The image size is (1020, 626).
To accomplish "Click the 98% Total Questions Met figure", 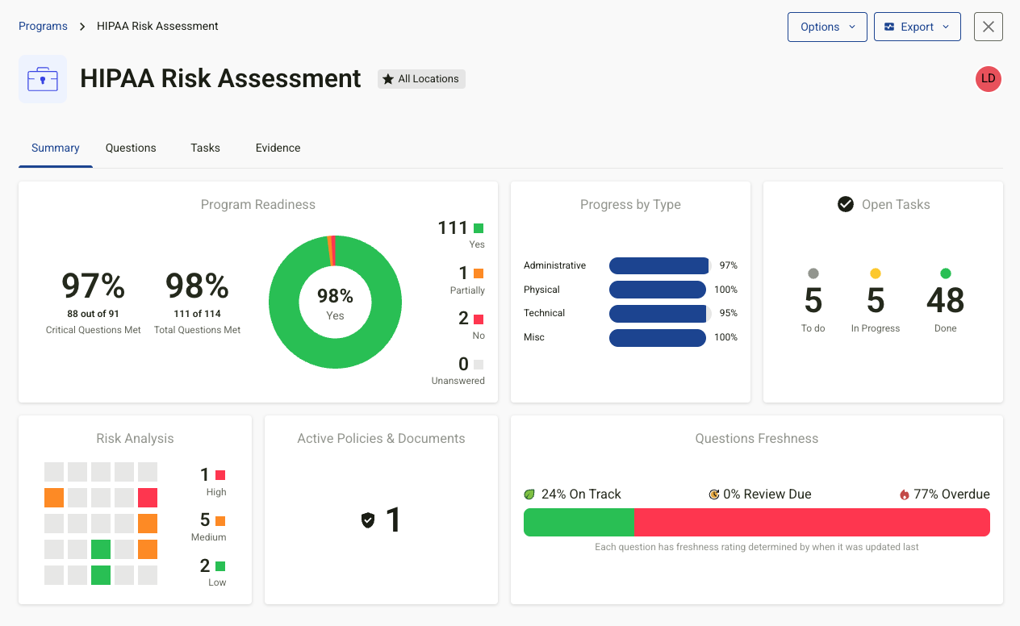I will pyautogui.click(x=198, y=286).
